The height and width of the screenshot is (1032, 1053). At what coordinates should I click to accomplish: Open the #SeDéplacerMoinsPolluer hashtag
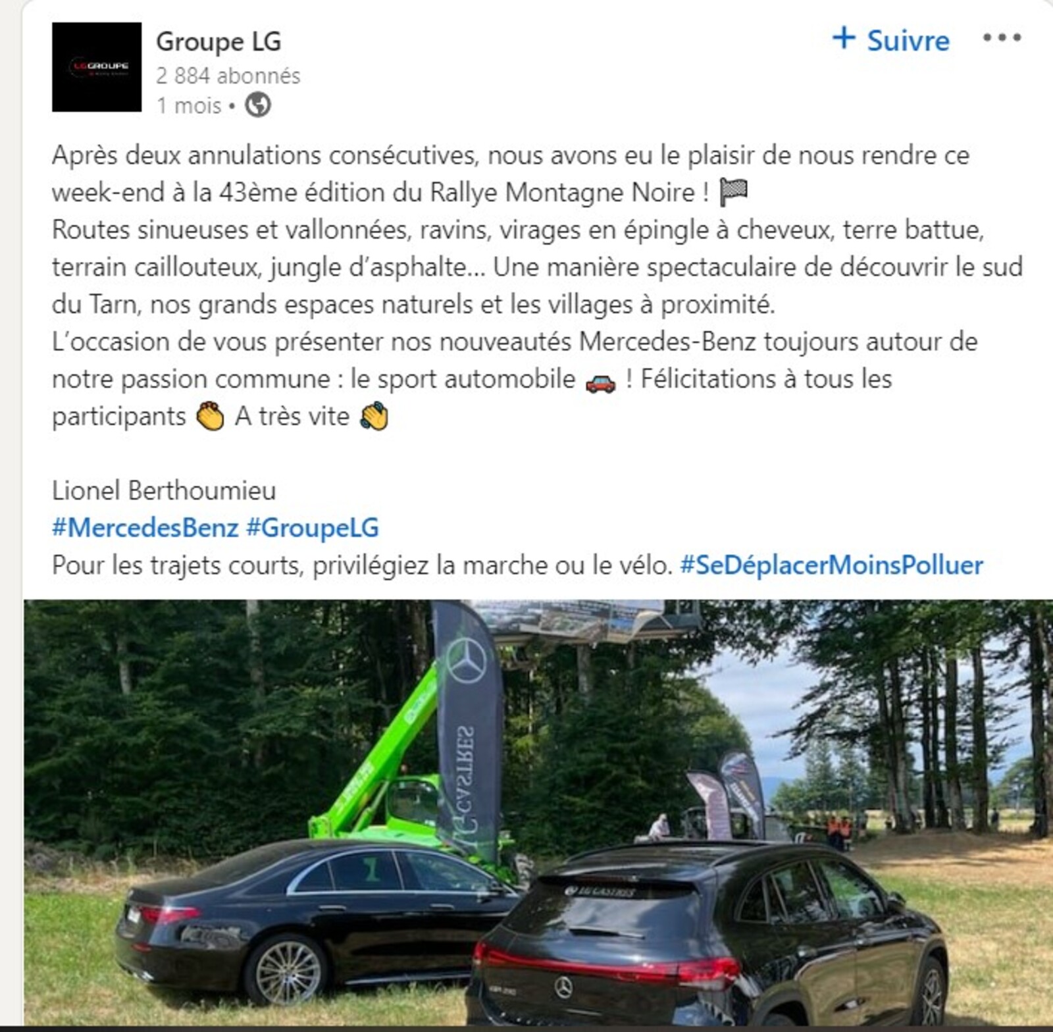click(x=832, y=565)
